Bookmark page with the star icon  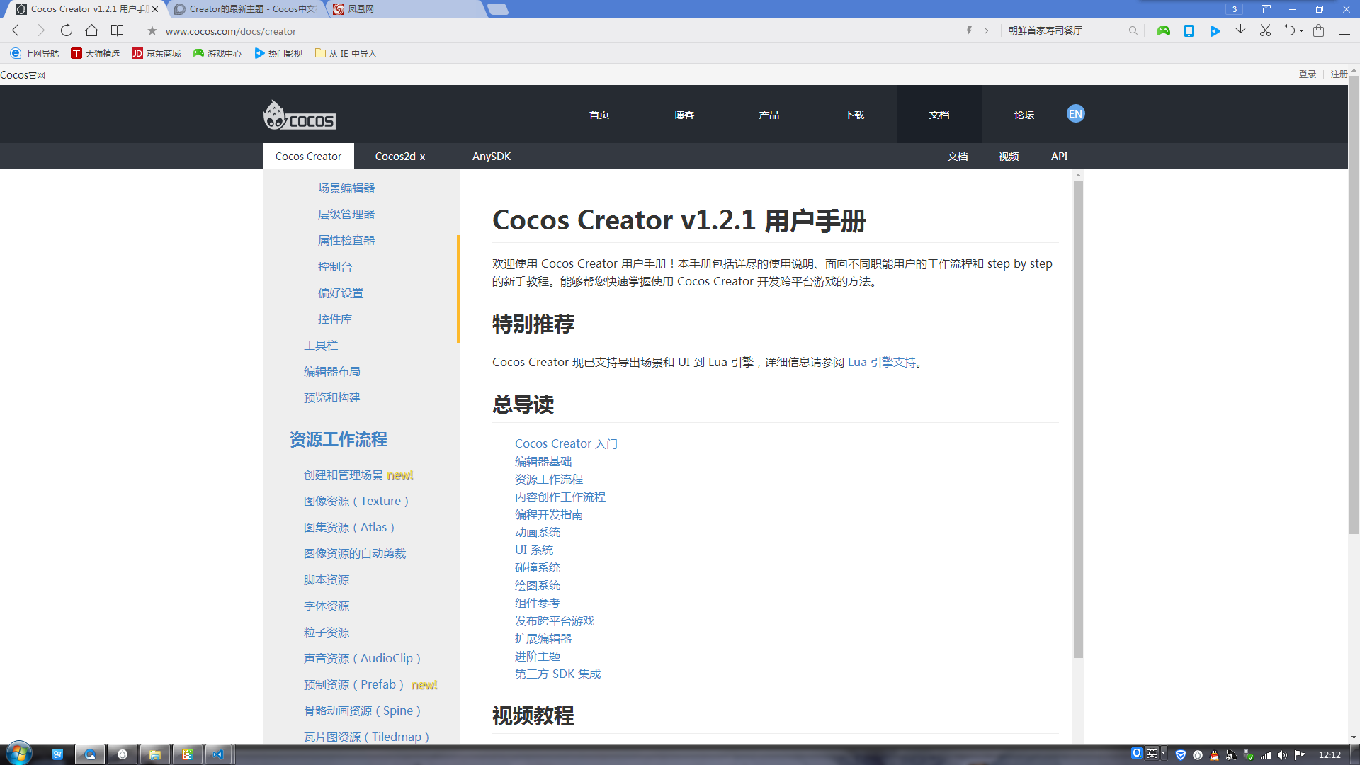tap(152, 30)
